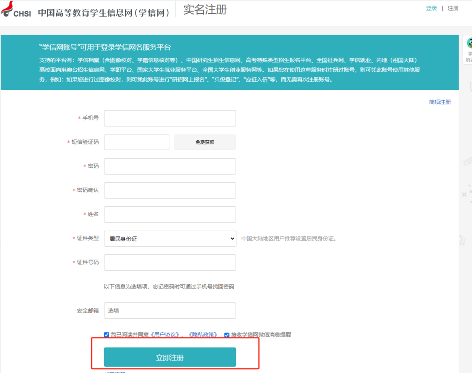Click the 中国高等教育学生信息网 site title
Viewport: 472px width, 373px height.
coord(104,13)
